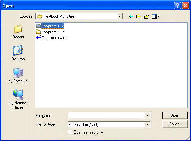Open the Recent places shortcut
This screenshot has height=141, width=191.
click(x=18, y=32)
